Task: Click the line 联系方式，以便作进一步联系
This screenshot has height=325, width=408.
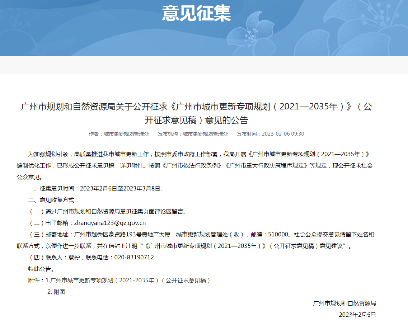Action: tap(184, 246)
